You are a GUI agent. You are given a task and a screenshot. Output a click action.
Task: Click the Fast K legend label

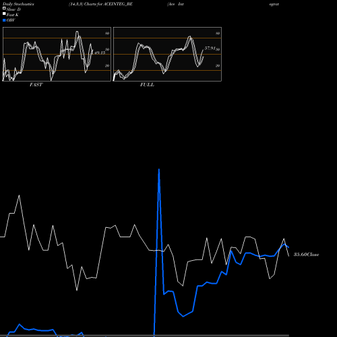tap(13, 15)
